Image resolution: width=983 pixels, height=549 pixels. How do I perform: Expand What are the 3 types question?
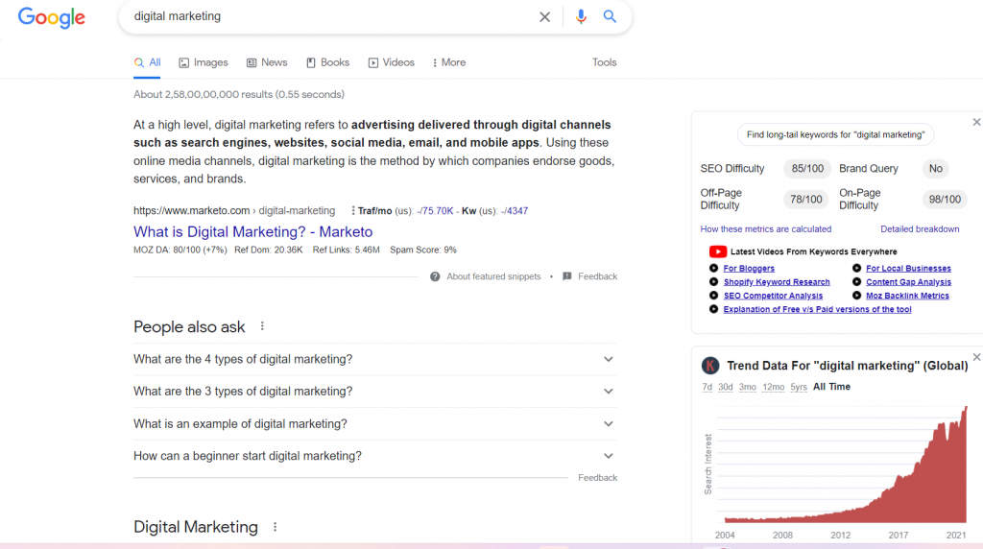pos(375,391)
